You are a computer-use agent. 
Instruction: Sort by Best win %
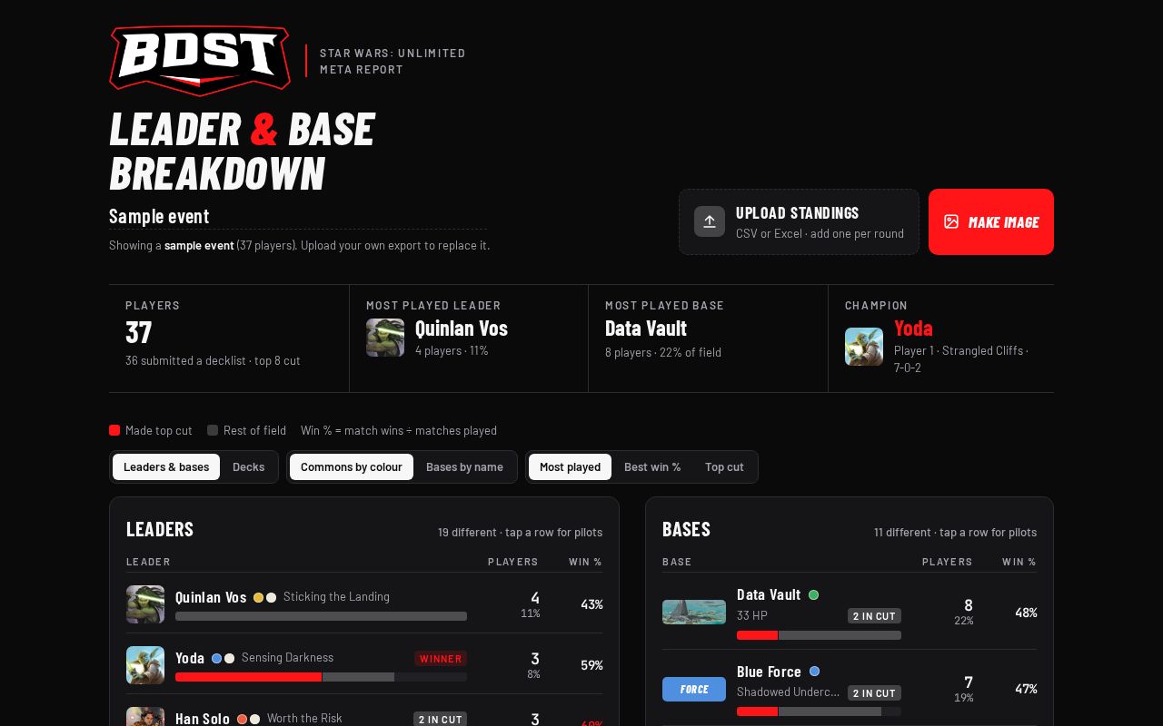[652, 466]
